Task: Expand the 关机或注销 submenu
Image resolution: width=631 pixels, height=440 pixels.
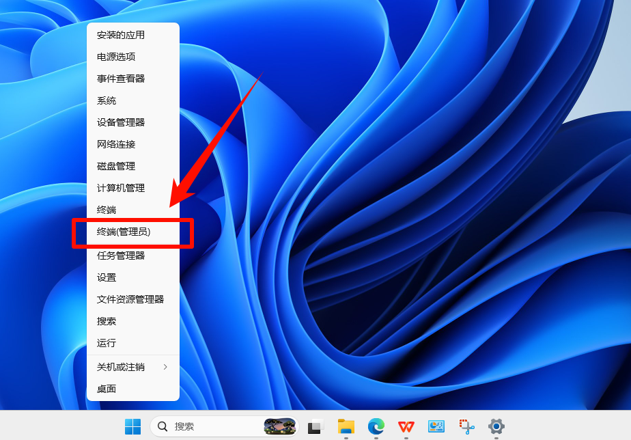Action: 133,367
